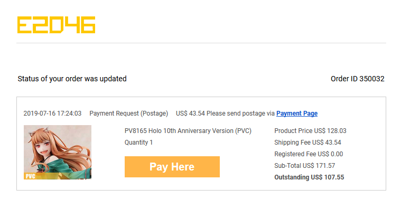Image resolution: width=410 pixels, height=199 pixels.
Task: Click the PVC badge on the thumbnail
Action: point(30,176)
